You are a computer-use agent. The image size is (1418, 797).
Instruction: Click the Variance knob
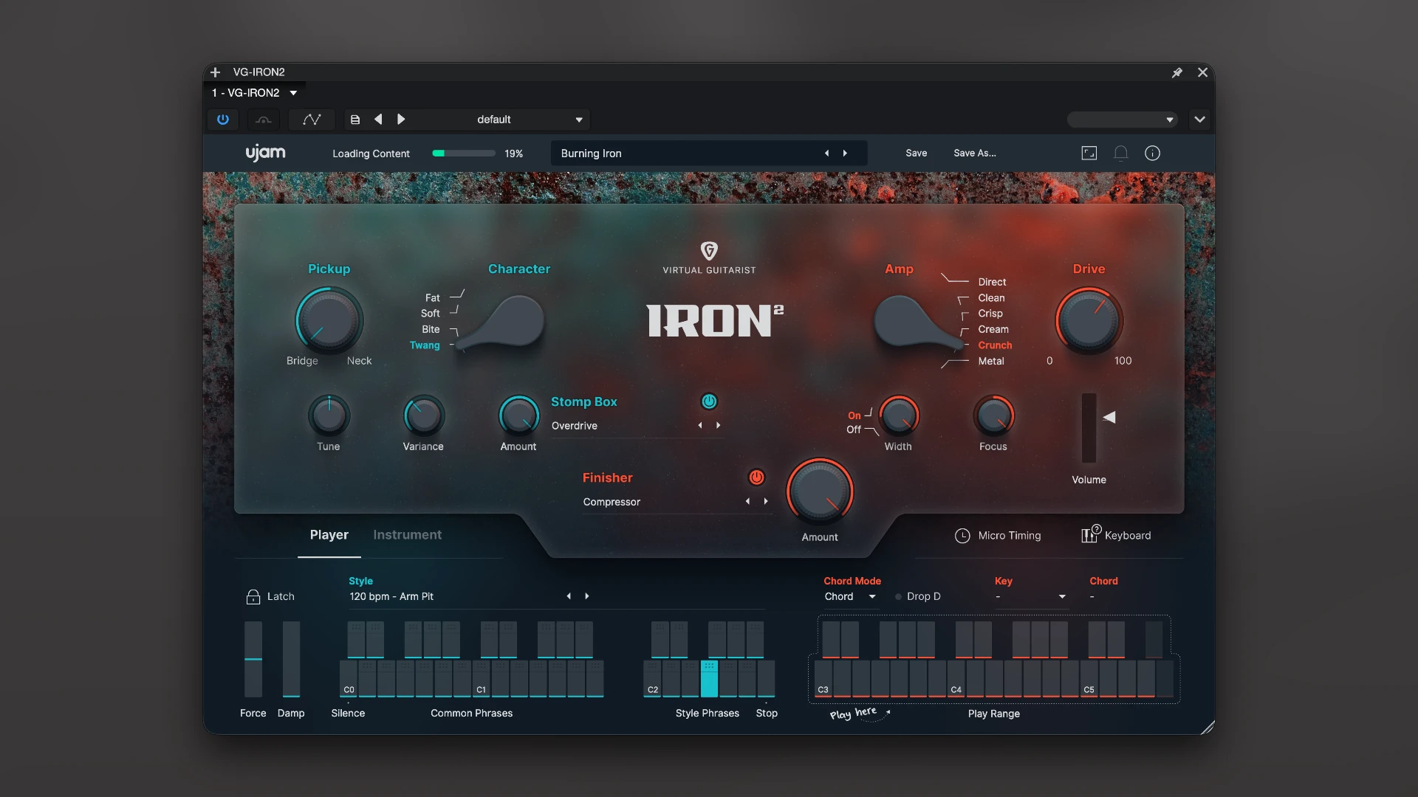423,416
